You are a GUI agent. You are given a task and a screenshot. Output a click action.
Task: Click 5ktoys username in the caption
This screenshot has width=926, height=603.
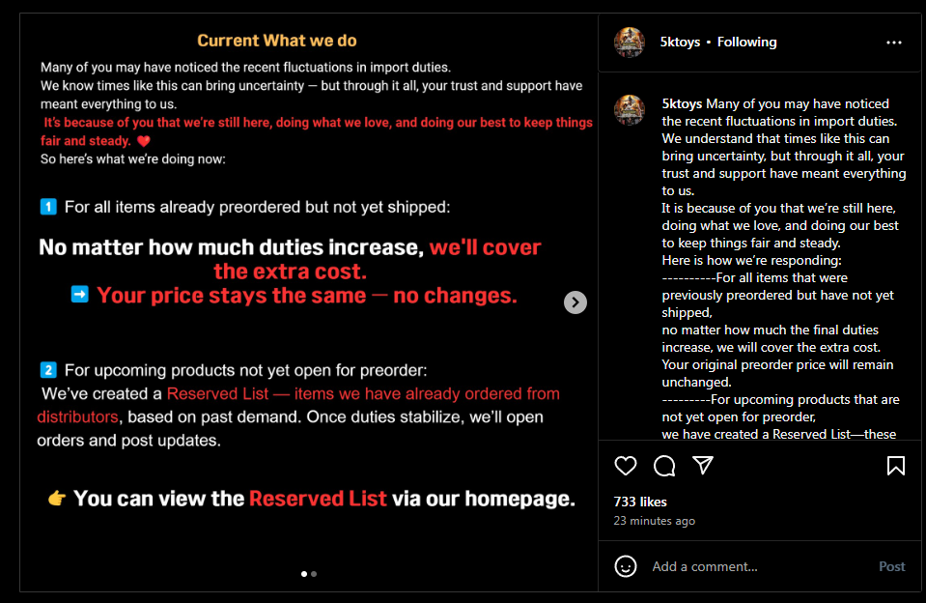(682, 103)
